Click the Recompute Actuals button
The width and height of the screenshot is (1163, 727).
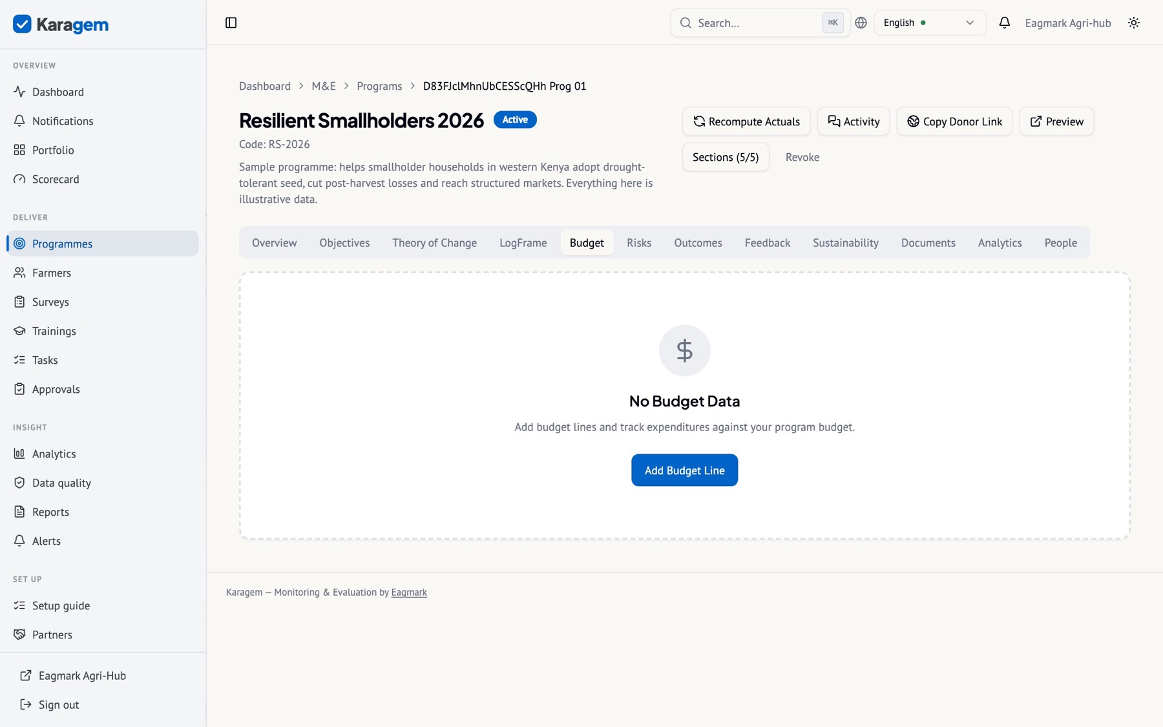746,121
